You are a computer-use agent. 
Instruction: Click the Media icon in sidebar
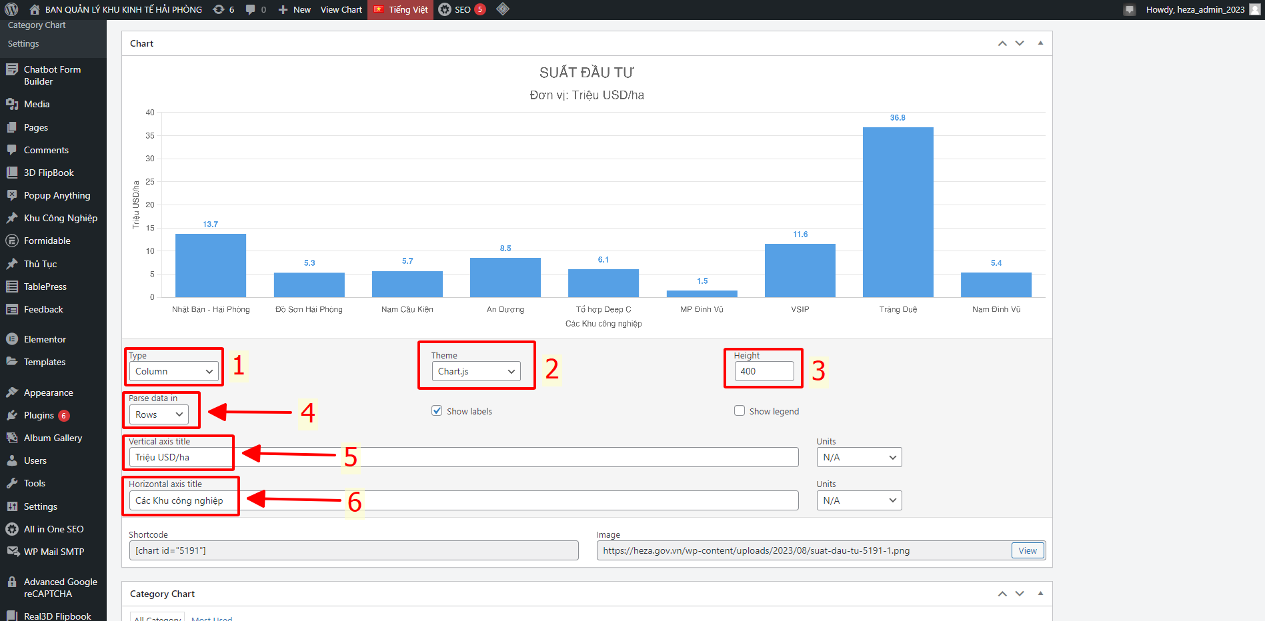(12, 104)
